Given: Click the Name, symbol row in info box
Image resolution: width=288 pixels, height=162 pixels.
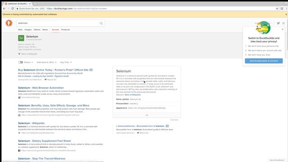Looking at the screenshot, I should pyautogui.click(x=147, y=99).
